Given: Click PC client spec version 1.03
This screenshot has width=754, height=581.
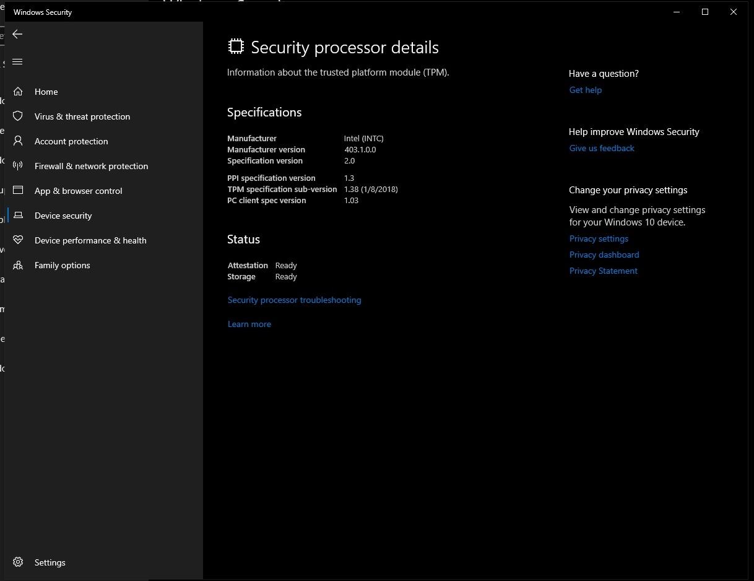Looking at the screenshot, I should pyautogui.click(x=351, y=200).
